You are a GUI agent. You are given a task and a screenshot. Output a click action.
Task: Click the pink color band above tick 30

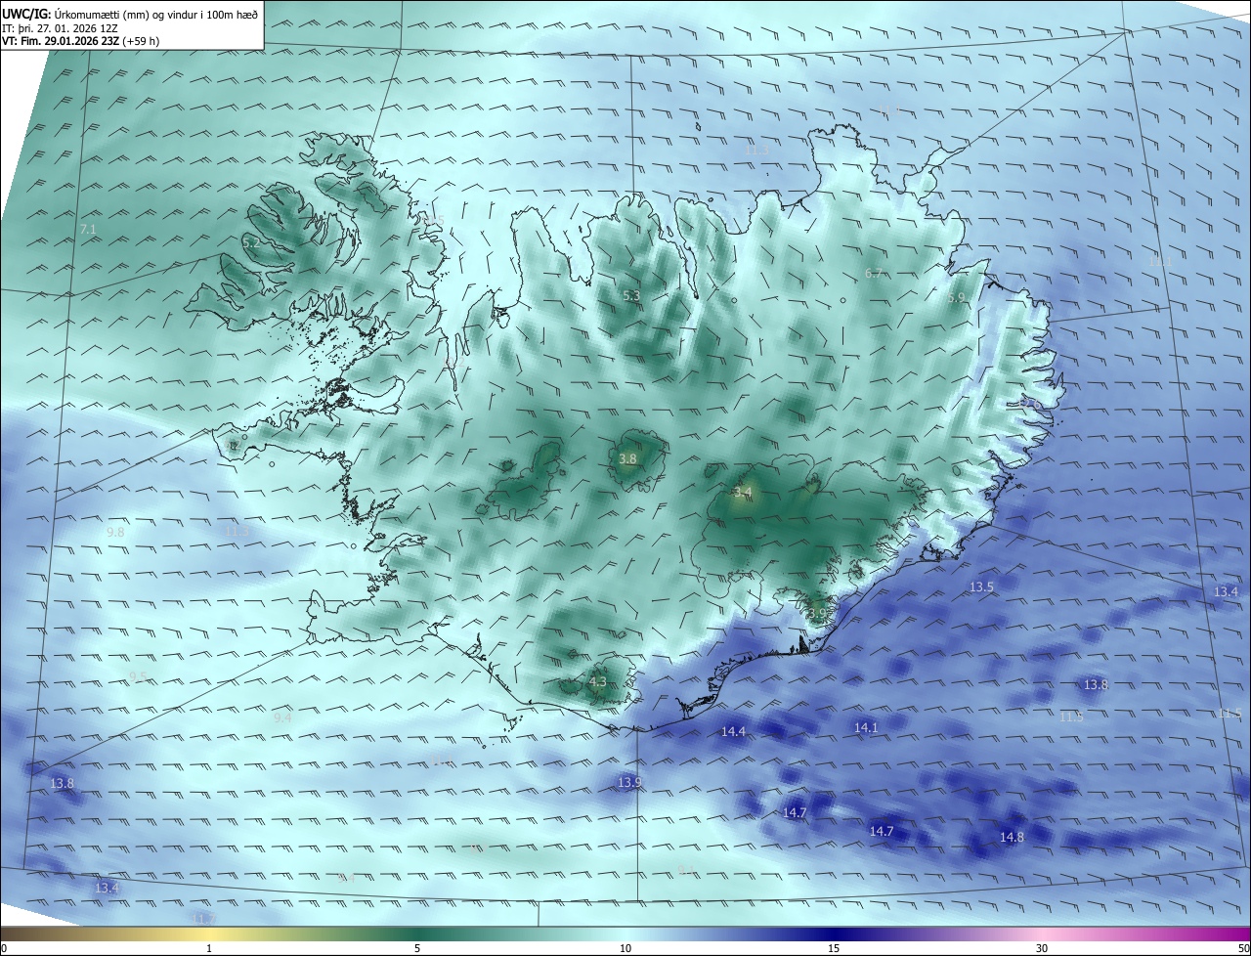click(x=1042, y=934)
